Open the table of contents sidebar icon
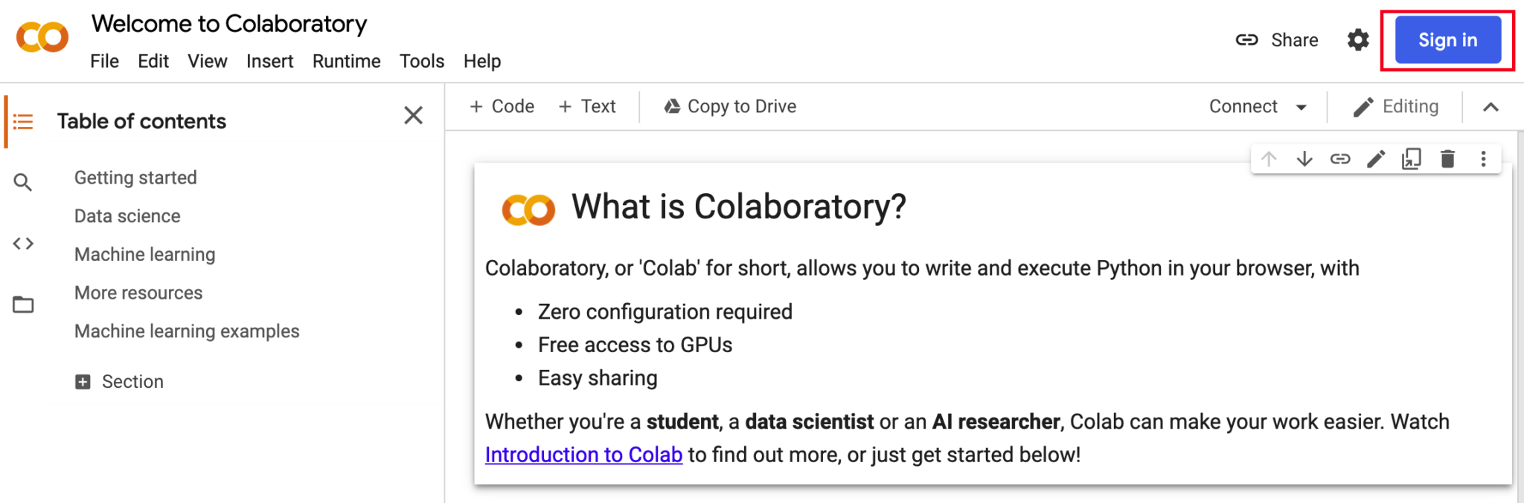This screenshot has height=503, width=1524. click(x=22, y=120)
